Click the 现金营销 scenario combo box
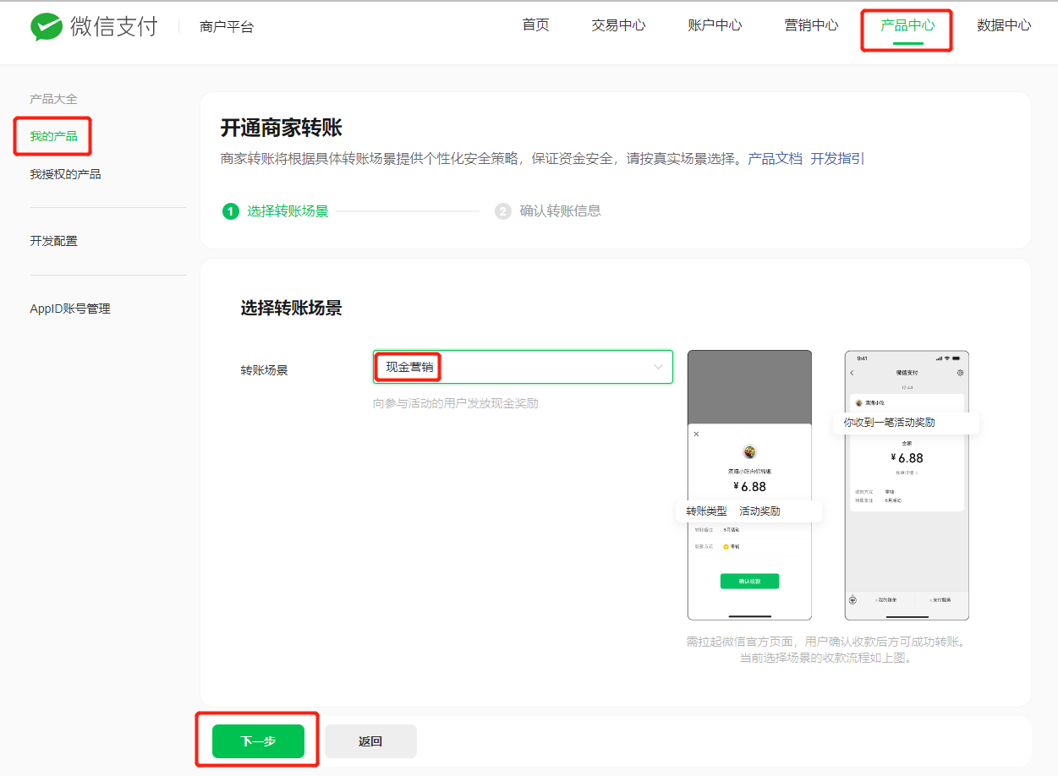The height and width of the screenshot is (776, 1058). click(x=523, y=367)
